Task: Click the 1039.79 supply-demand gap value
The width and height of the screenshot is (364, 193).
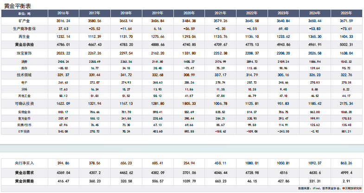Action: (x=189, y=181)
